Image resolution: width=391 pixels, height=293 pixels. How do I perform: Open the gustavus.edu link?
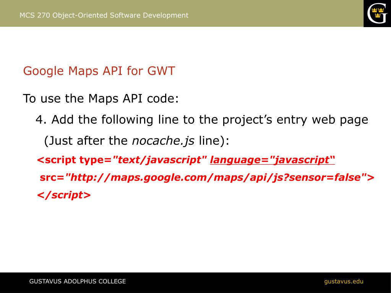344,282
